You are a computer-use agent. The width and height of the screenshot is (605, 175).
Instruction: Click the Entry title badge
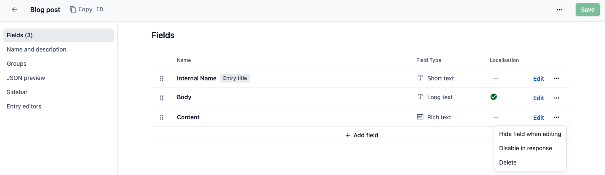(235, 78)
